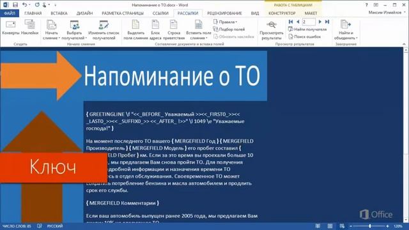Screen dimensions: 409x230
Task: Click word count ЧИСЛО СЛОВ: 85
Action: point(17,226)
